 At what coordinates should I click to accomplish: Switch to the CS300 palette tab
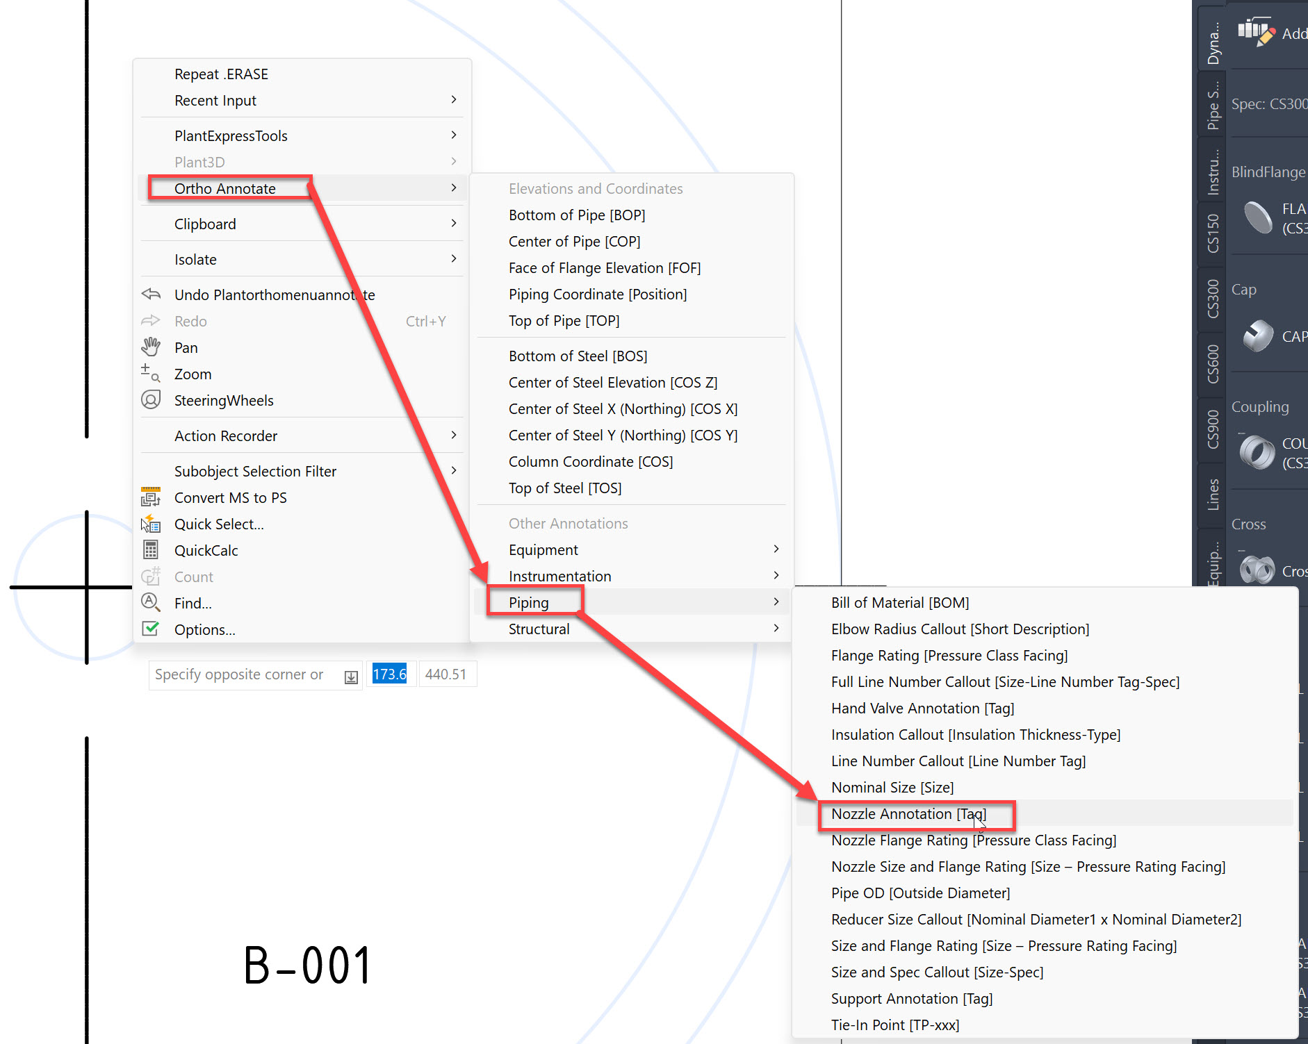1212,300
